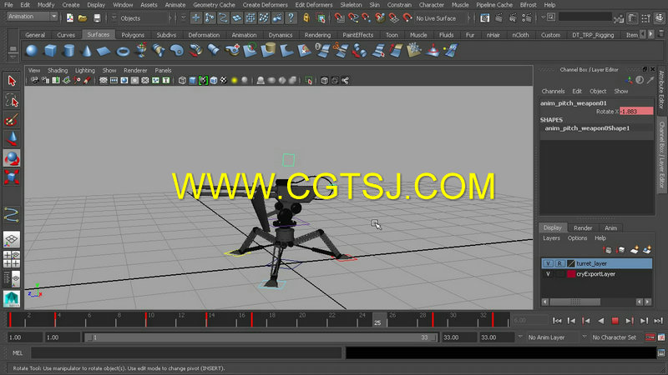Create new layer from selected icon
Image resolution: width=668 pixels, height=375 pixels.
click(x=646, y=250)
